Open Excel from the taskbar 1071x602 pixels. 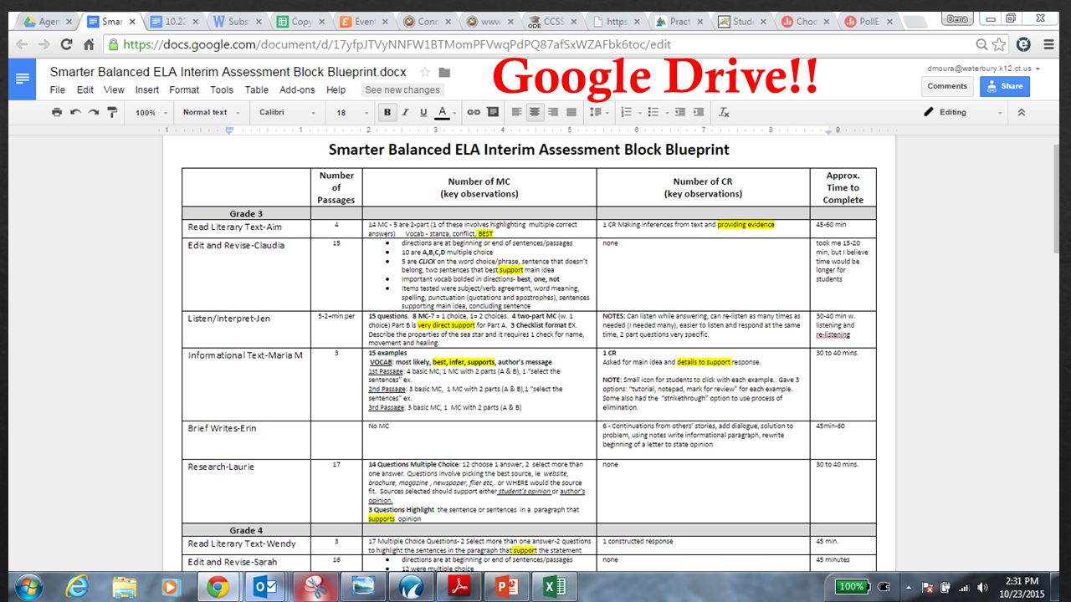pos(555,587)
